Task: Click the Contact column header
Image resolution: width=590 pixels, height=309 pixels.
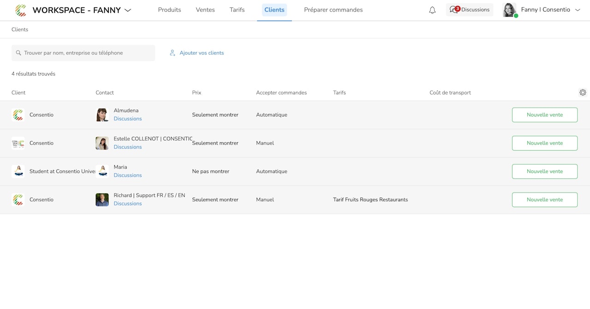Action: click(x=105, y=93)
